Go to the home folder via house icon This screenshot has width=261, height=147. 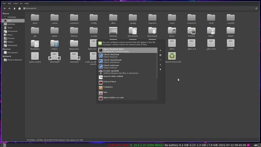pos(20,9)
